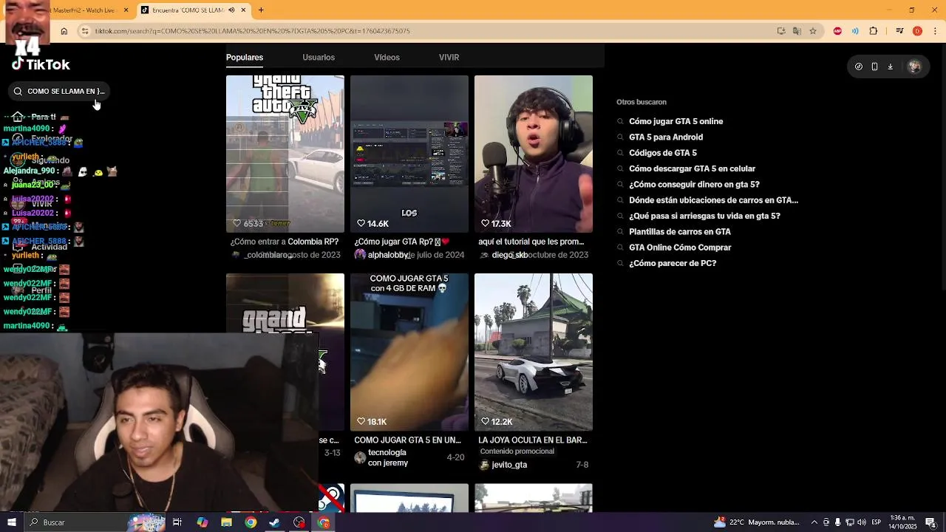
Task: Open the extensions puzzle-piece icon
Action: coord(874,31)
